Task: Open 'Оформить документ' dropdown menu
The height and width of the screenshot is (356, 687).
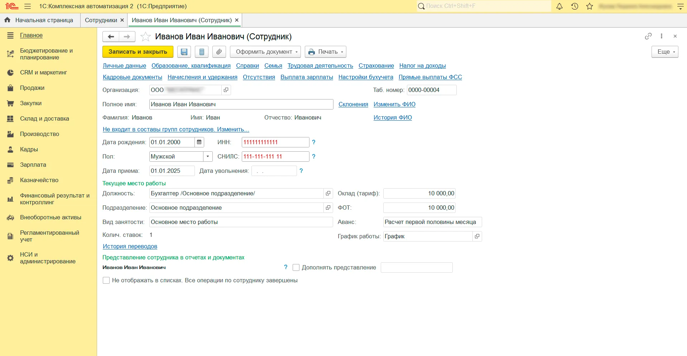Action: click(266, 52)
